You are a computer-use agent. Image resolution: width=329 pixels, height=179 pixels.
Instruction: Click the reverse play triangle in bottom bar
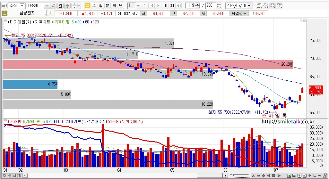pos(268,176)
